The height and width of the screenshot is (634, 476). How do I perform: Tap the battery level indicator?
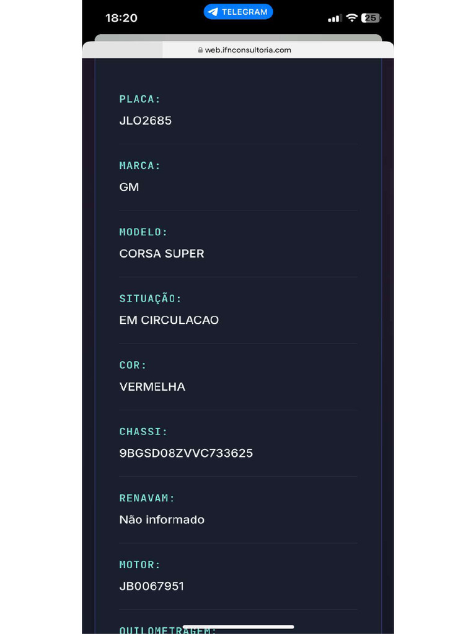371,18
